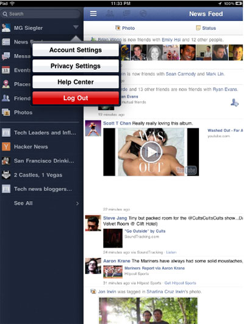The height and width of the screenshot is (324, 244).
Task: Open the Emily Hsi profile link
Action: point(171,40)
